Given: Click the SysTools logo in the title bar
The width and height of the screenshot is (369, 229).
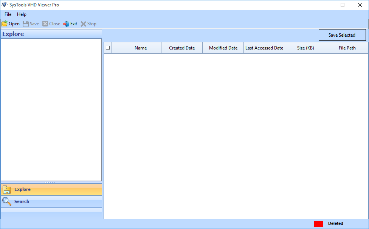Looking at the screenshot, I should coord(5,5).
